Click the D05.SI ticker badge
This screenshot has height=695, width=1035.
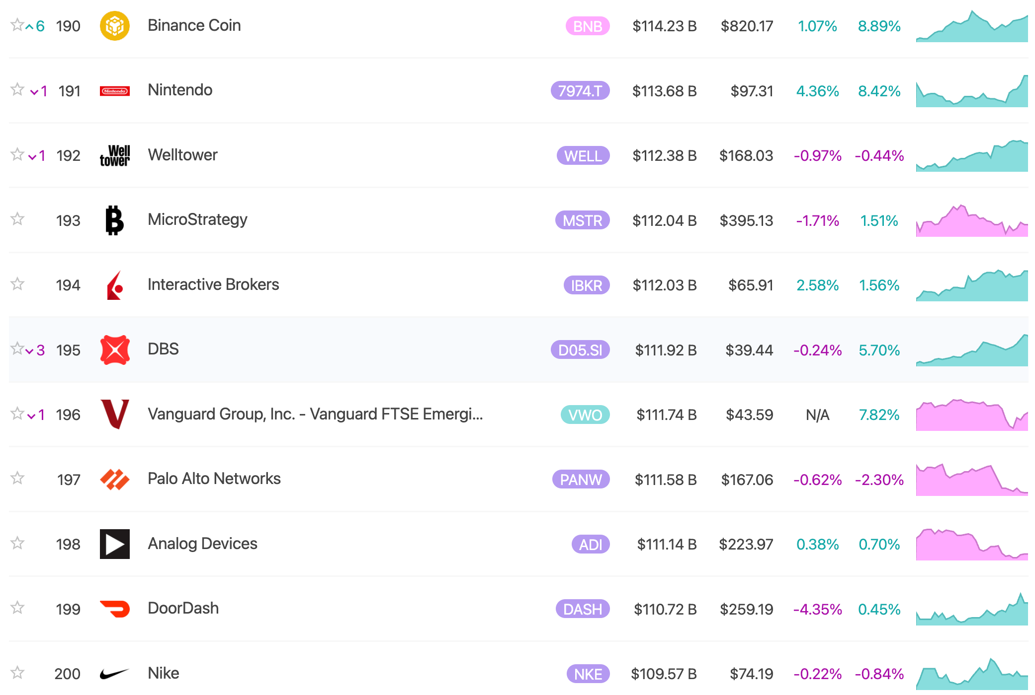(580, 350)
